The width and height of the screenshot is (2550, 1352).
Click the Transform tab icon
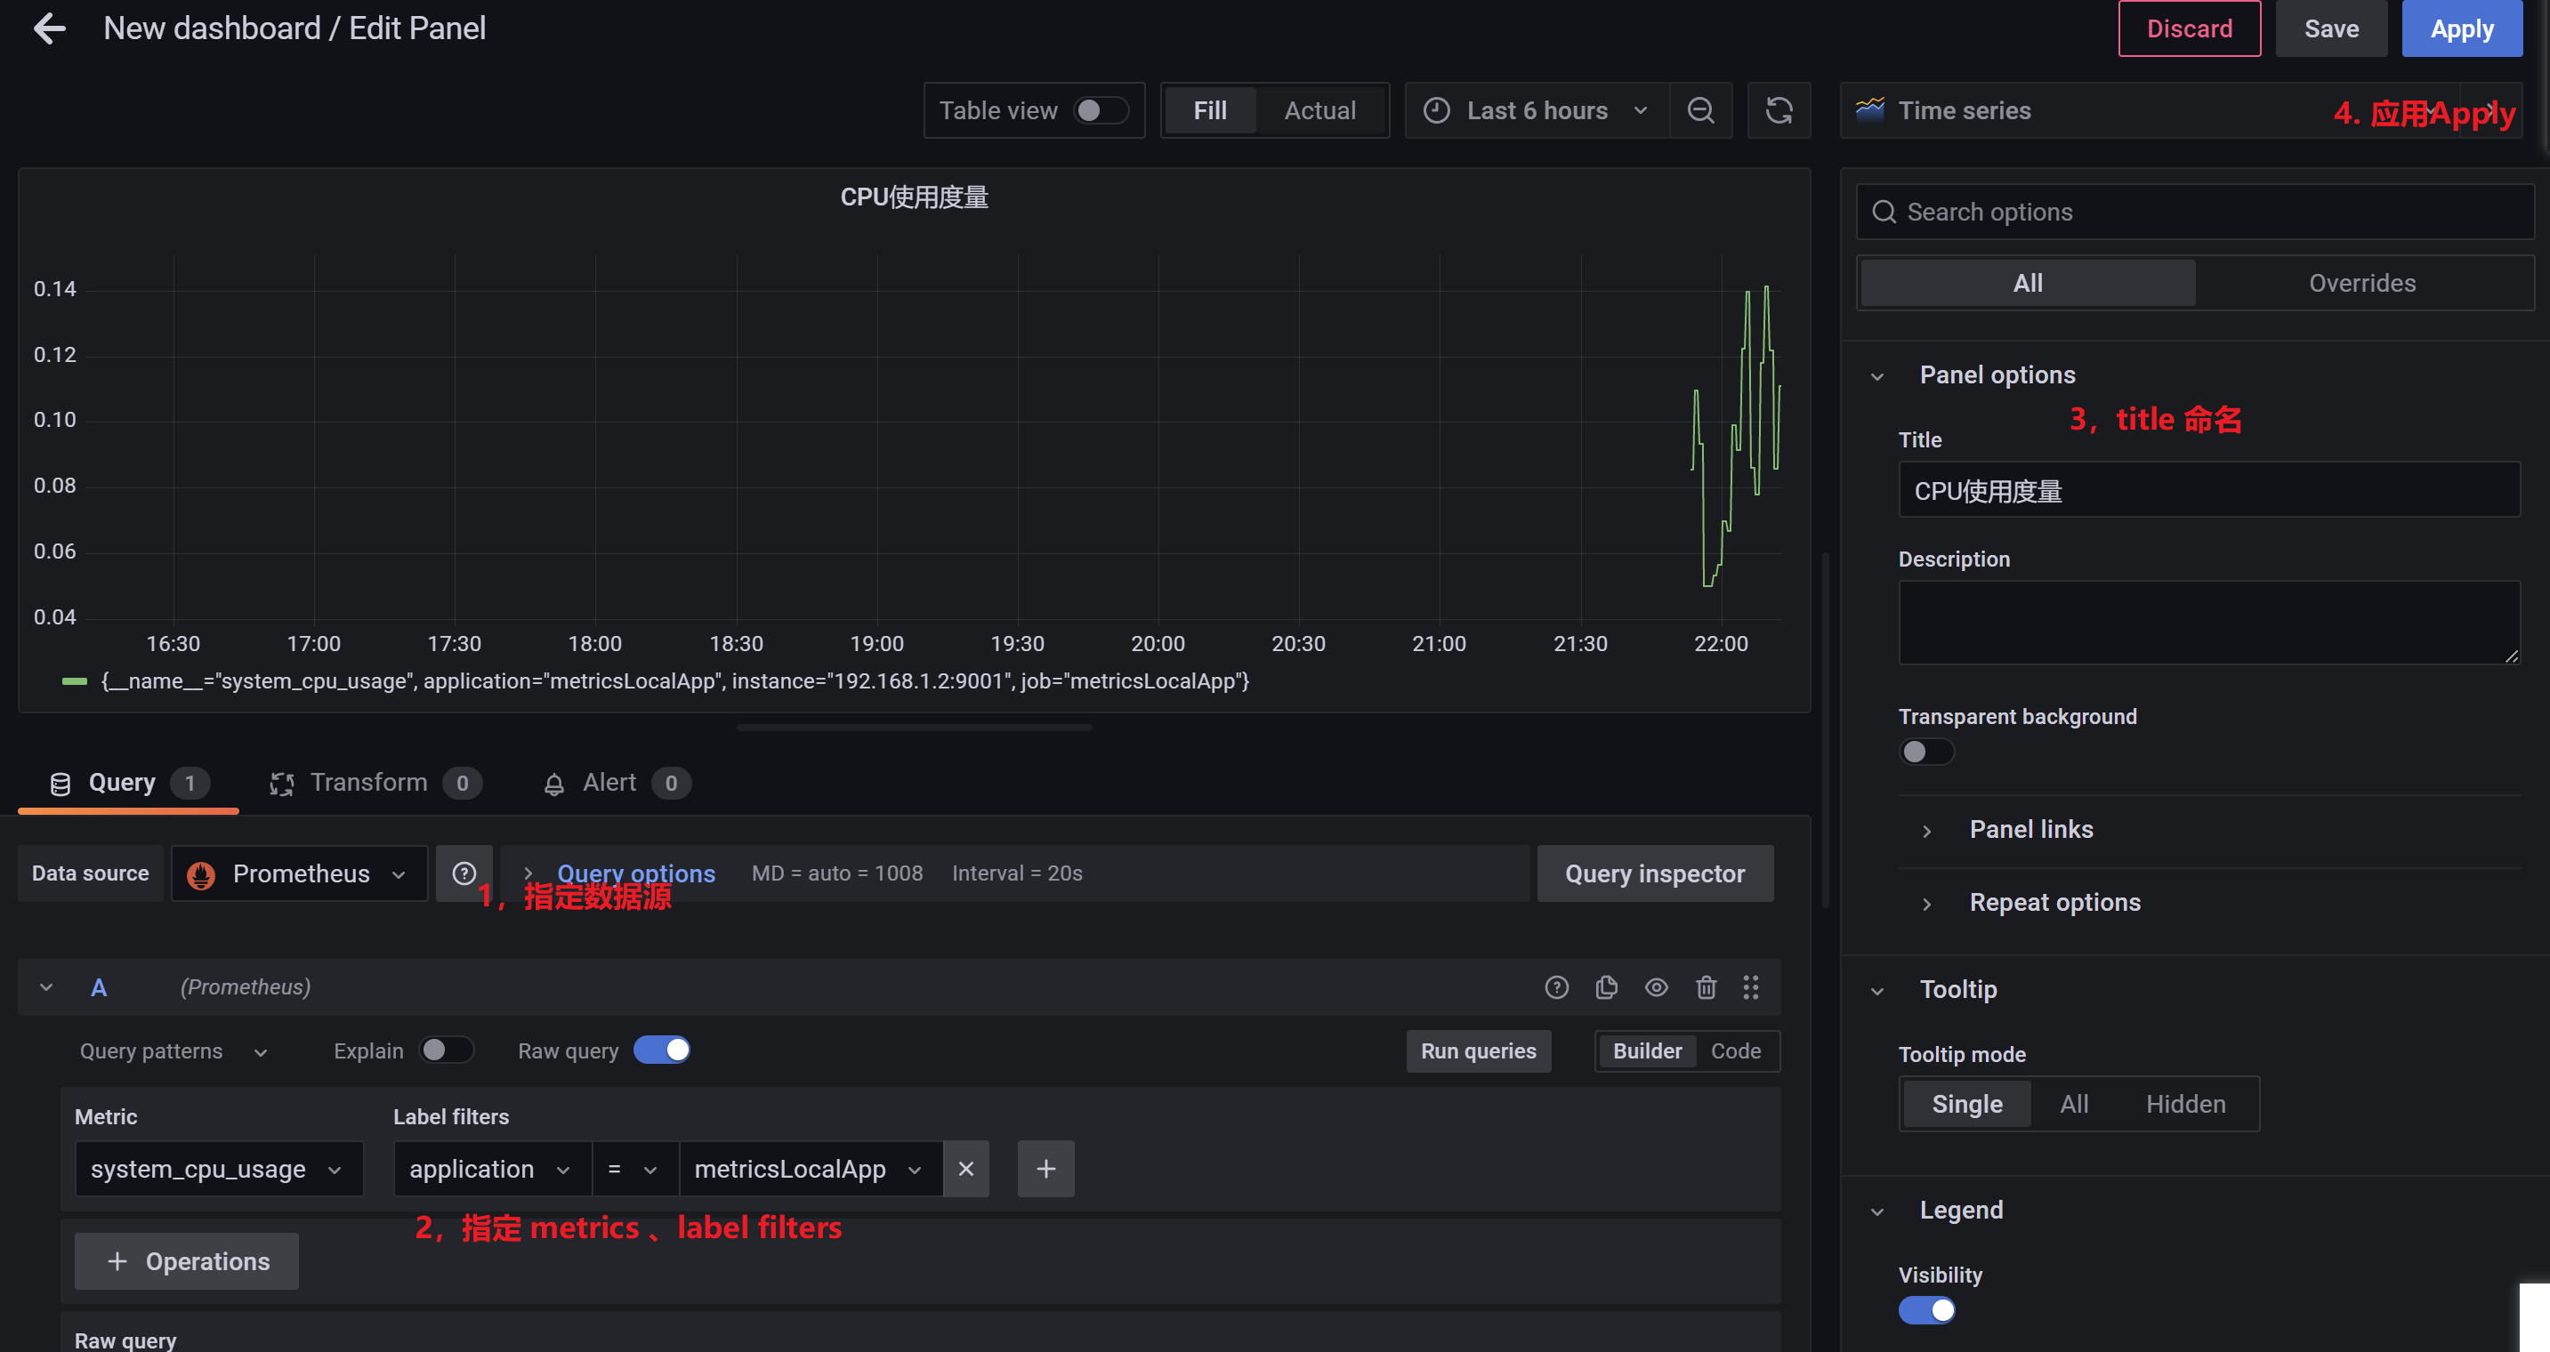282,784
